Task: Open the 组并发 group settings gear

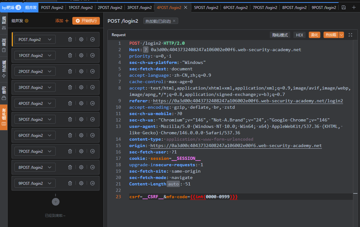Action: (x=27, y=21)
